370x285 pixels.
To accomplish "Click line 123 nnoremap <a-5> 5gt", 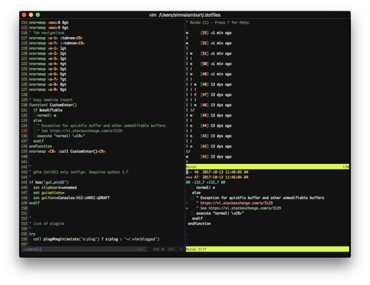I will (x=48, y=69).
